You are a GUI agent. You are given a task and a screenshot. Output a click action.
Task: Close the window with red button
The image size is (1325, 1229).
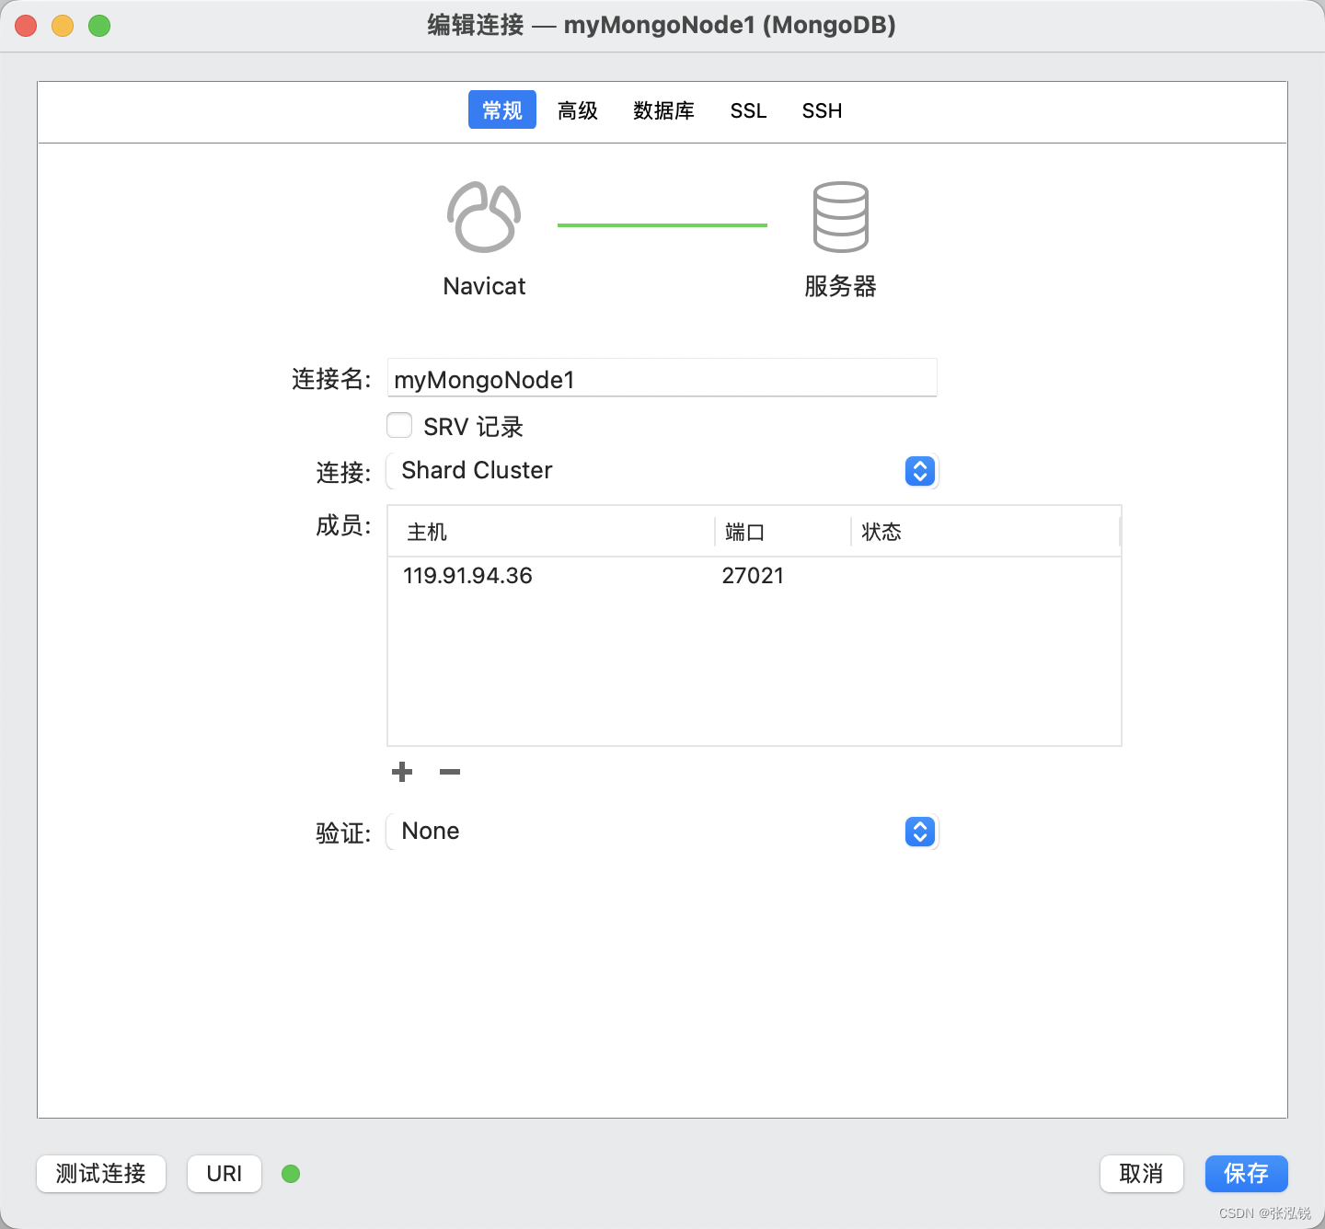click(x=26, y=26)
